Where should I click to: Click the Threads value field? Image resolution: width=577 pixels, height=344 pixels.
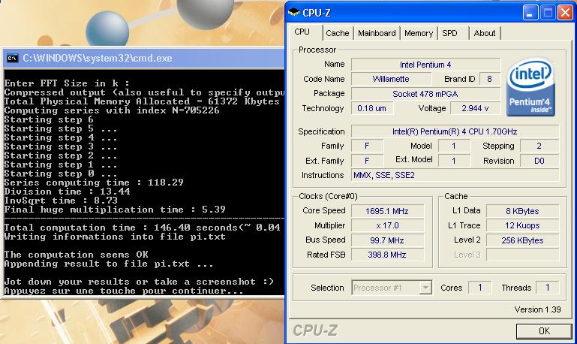[x=547, y=288]
